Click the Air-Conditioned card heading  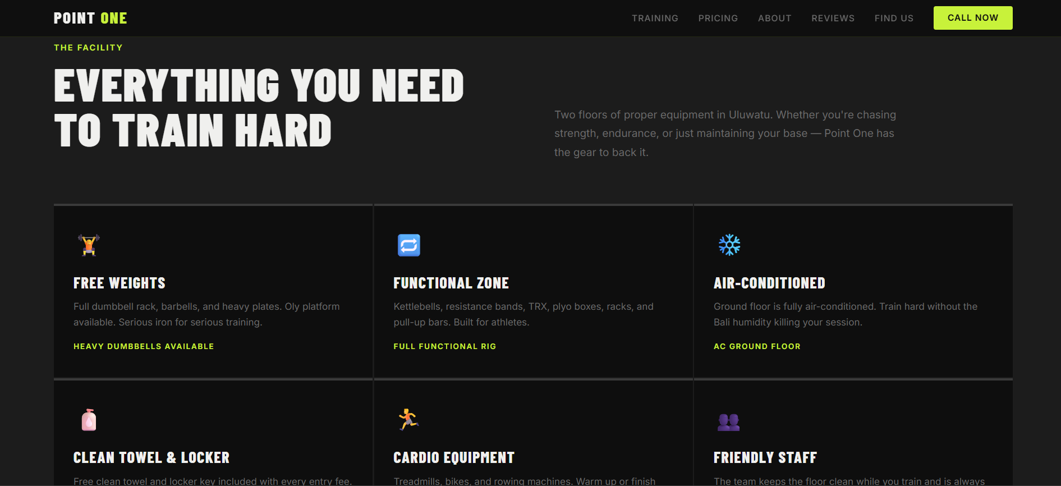769,283
